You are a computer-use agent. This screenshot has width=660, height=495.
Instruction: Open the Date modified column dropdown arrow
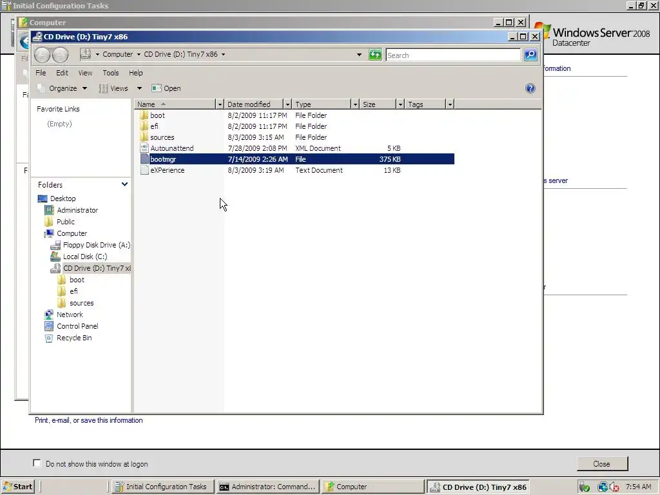coord(287,104)
